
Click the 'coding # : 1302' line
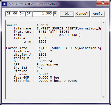tap(30, 58)
